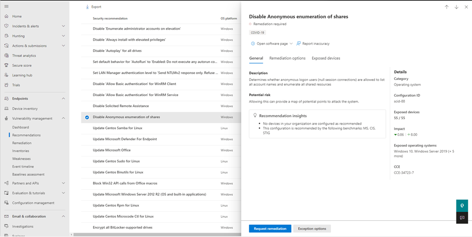Click the Exception options button
472x237 pixels.
tap(312, 228)
